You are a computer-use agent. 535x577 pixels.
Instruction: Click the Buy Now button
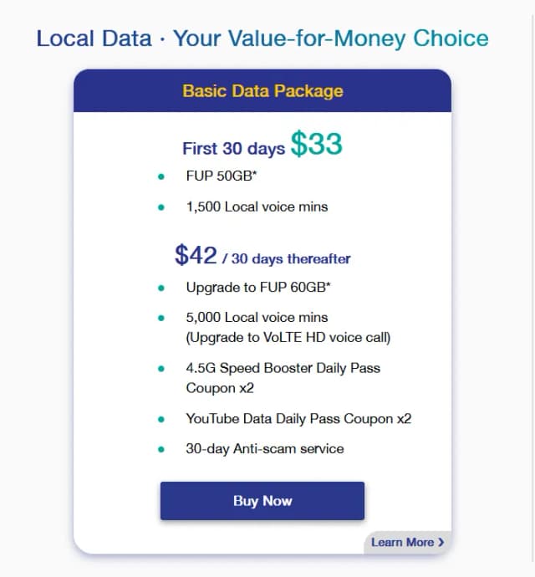pyautogui.click(x=262, y=500)
